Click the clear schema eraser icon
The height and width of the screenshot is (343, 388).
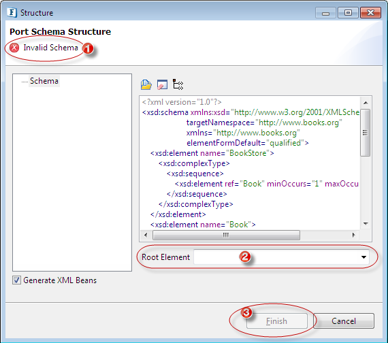[162, 84]
